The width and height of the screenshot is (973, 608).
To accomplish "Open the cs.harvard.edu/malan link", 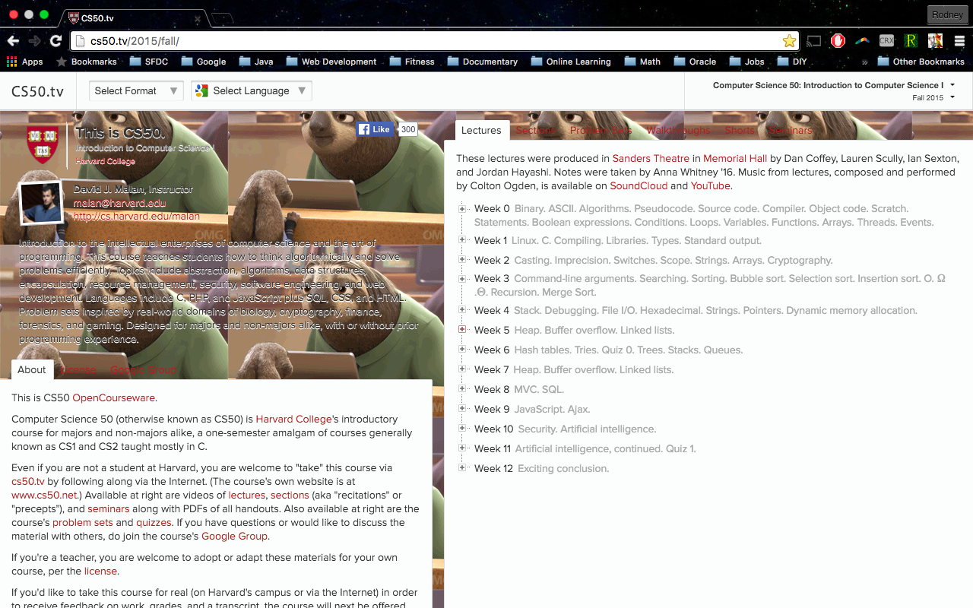I will pos(137,217).
